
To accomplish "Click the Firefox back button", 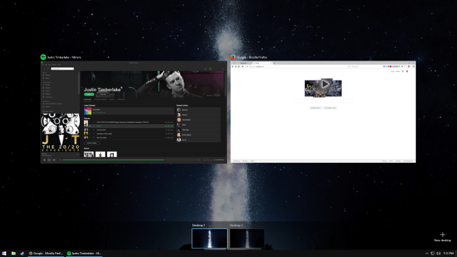I will (x=233, y=66).
